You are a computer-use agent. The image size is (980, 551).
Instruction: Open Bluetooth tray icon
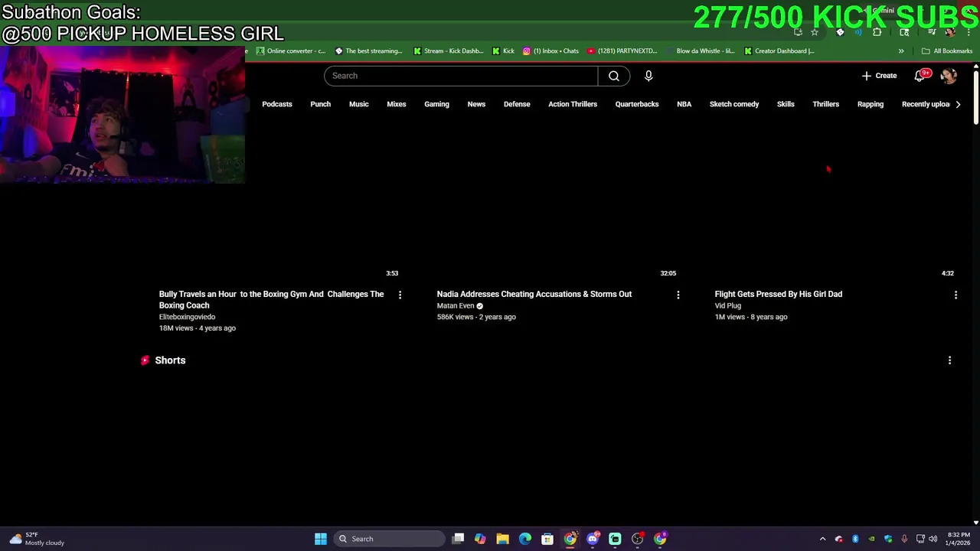(855, 539)
